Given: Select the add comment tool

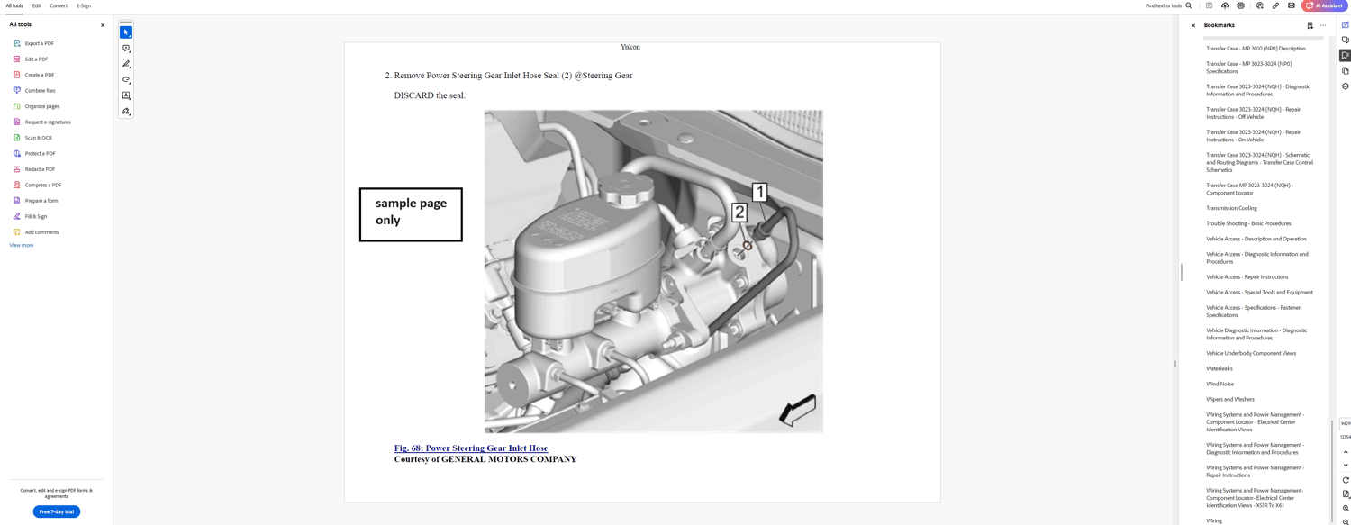Looking at the screenshot, I should click(126, 49).
